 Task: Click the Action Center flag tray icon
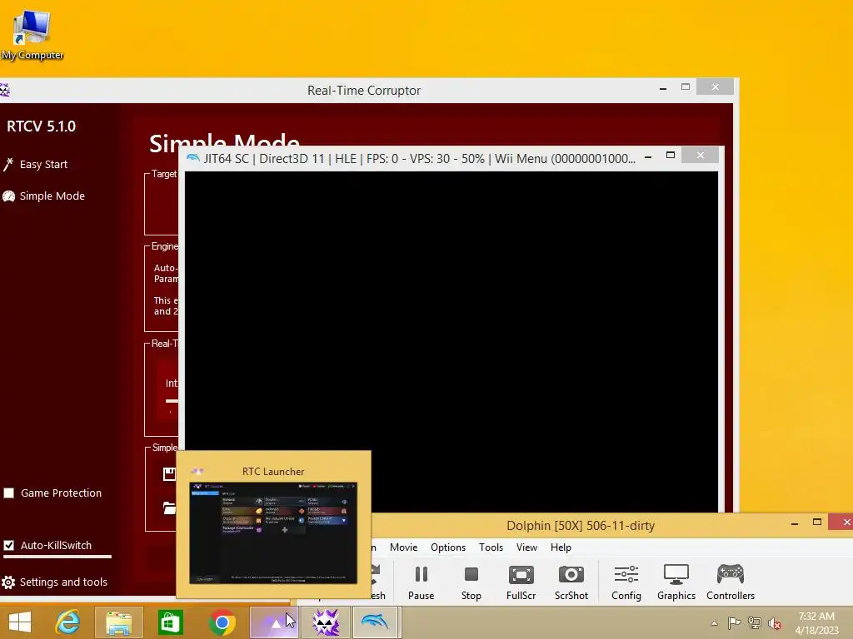(x=734, y=623)
